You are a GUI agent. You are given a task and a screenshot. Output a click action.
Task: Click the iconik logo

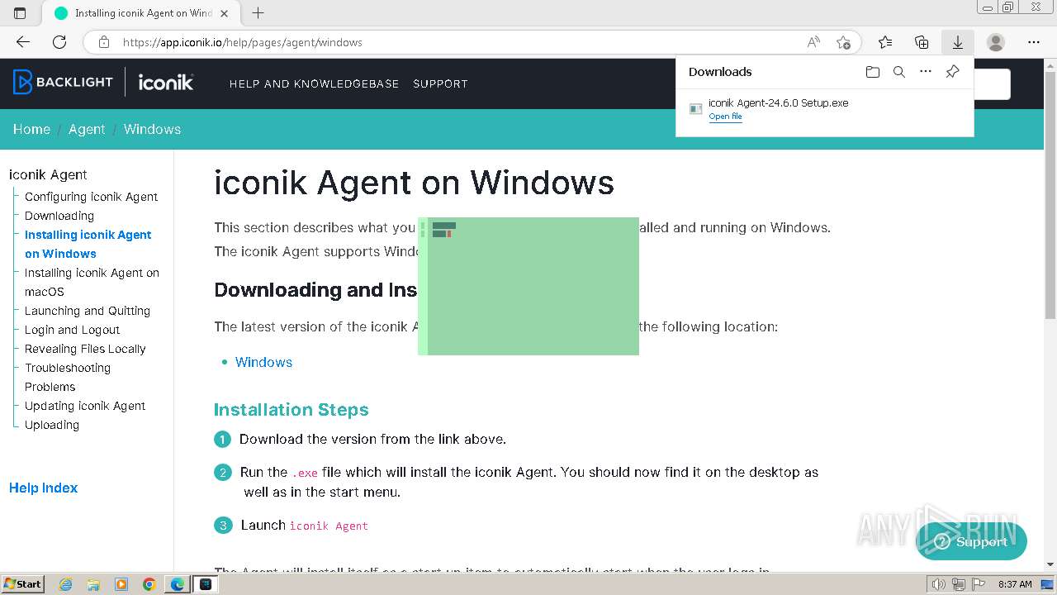pos(166,82)
